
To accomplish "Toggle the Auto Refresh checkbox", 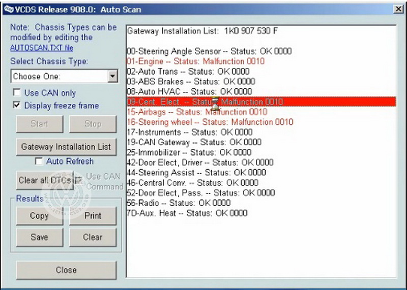I will [39, 161].
